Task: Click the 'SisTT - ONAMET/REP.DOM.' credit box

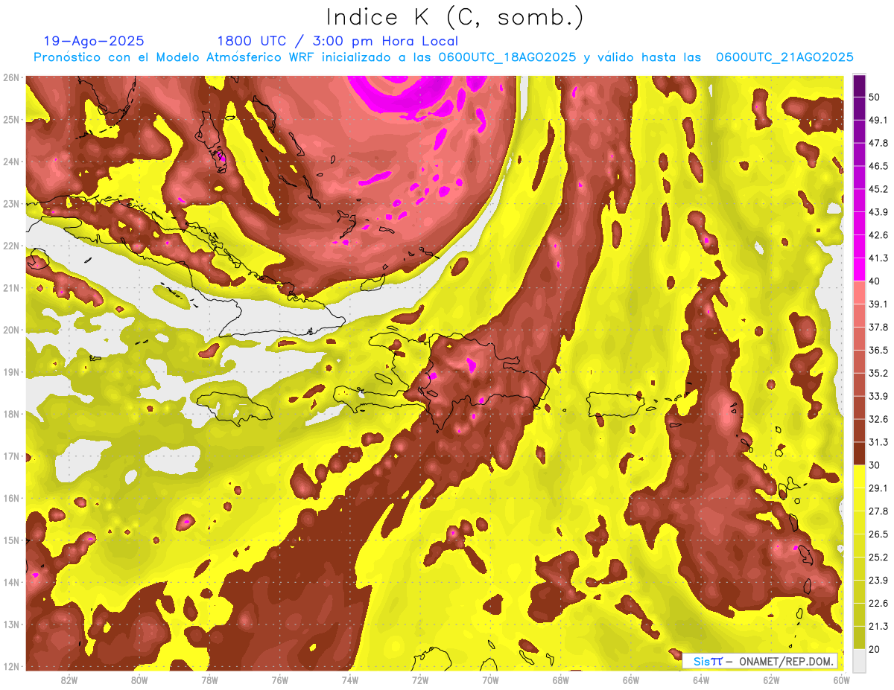Action: (x=760, y=661)
